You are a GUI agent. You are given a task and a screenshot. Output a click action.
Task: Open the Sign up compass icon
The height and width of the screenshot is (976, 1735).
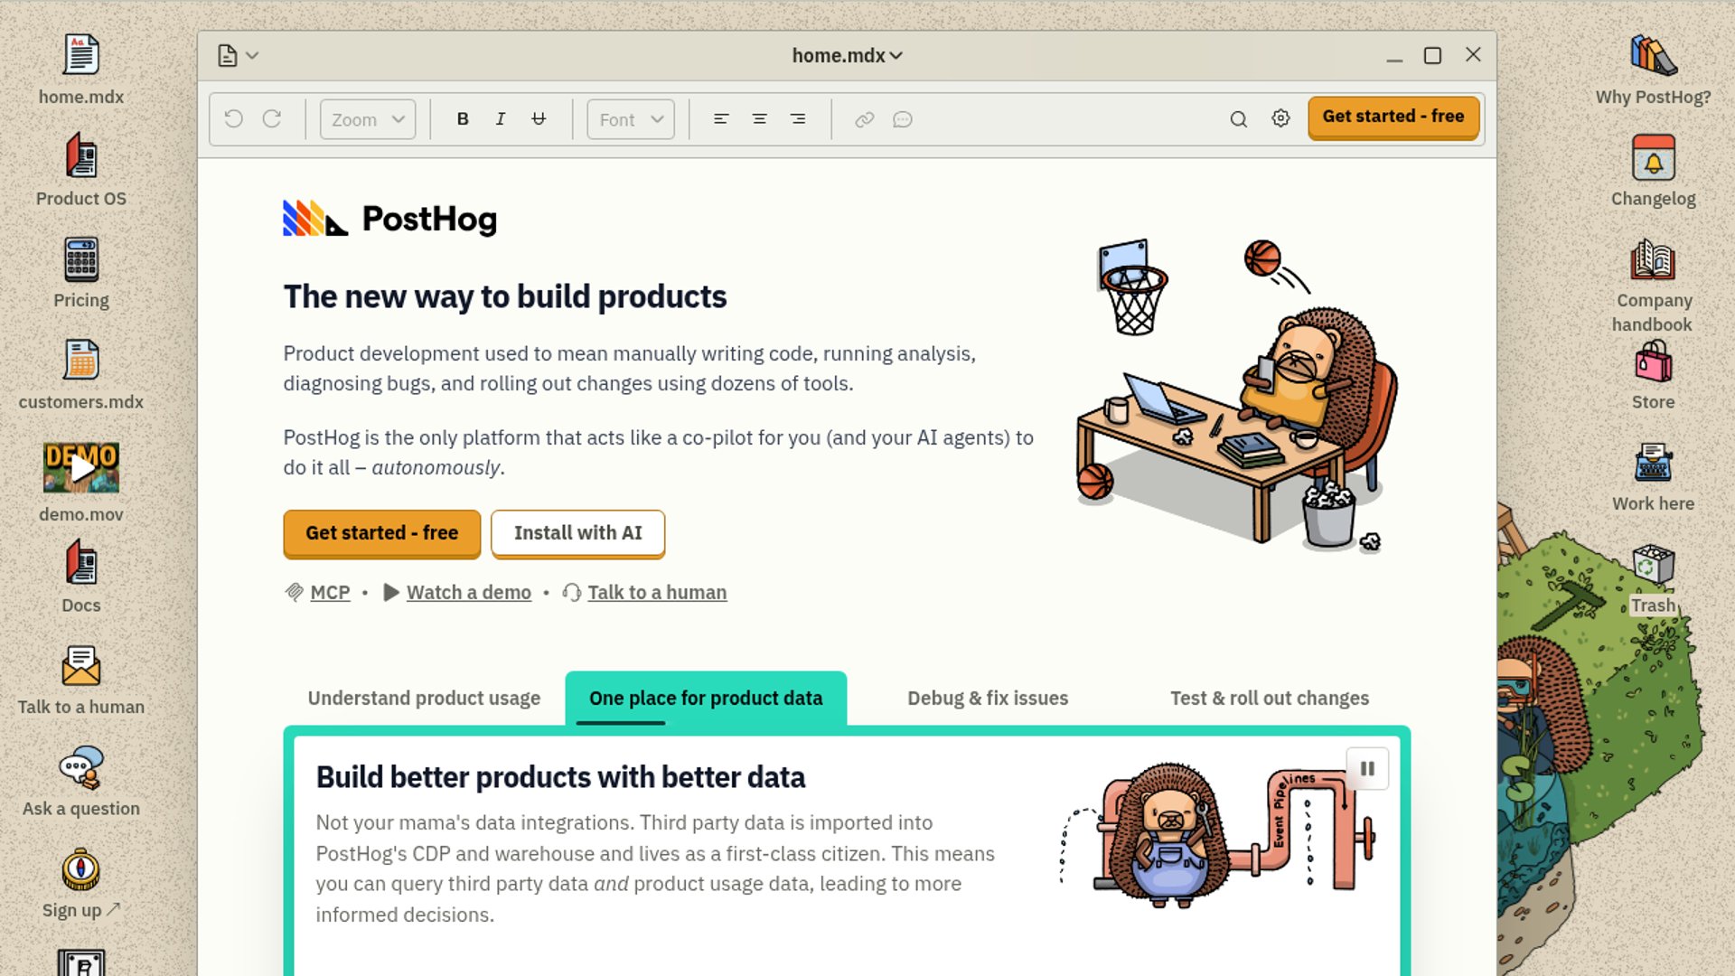click(81, 883)
